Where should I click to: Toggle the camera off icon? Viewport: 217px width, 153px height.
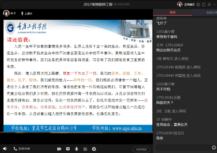(59, 149)
